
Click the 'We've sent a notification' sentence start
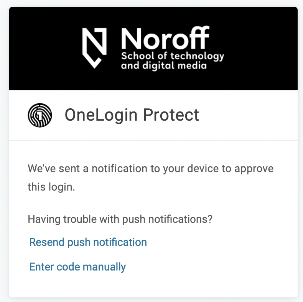[x=87, y=168]
